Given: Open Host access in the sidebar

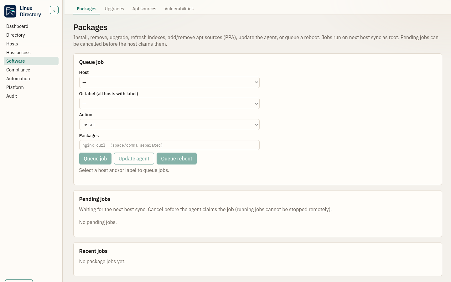Looking at the screenshot, I should [31, 53].
